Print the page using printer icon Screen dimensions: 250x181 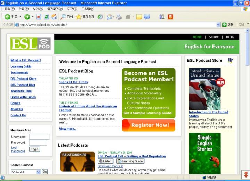[119, 17]
